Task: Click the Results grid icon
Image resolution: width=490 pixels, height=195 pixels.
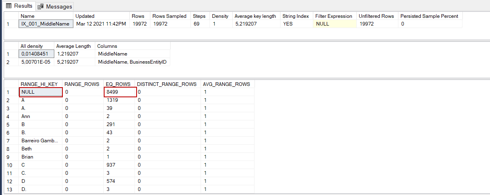Action: [x=9, y=6]
